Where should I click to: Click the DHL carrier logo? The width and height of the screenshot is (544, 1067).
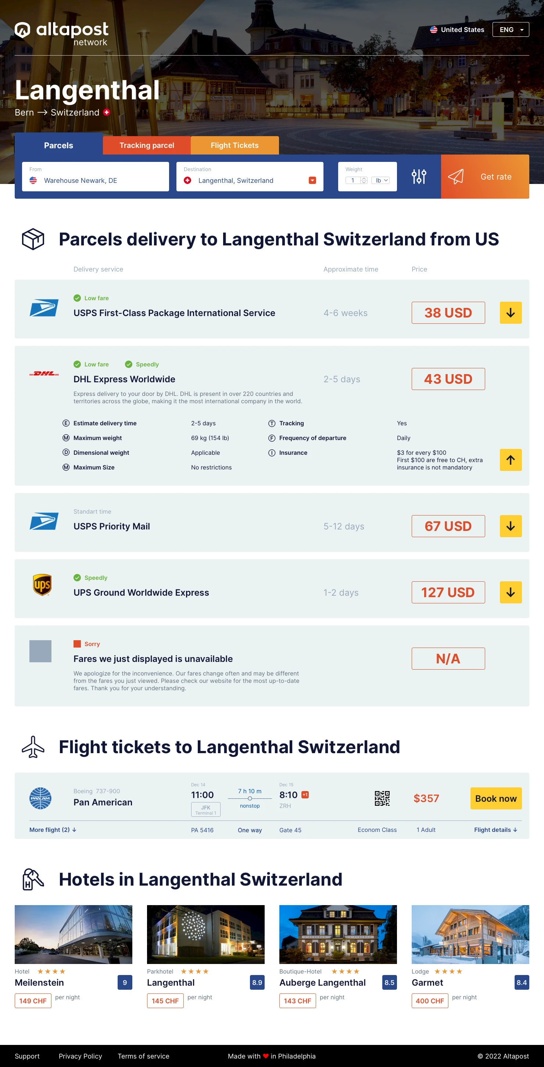(44, 373)
